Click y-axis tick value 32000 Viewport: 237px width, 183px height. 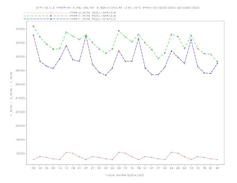coord(20,43)
